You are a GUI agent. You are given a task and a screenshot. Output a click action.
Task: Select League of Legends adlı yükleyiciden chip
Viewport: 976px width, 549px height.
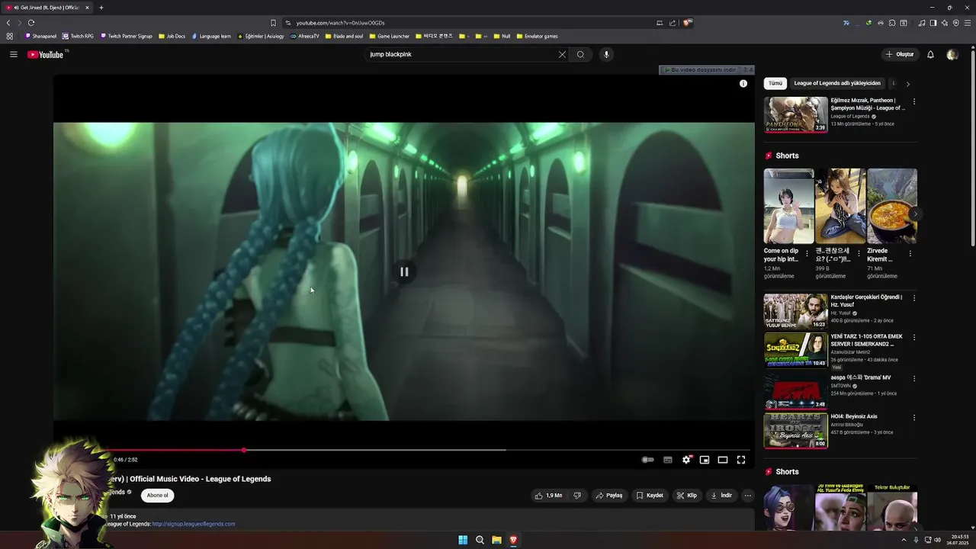[x=837, y=83]
